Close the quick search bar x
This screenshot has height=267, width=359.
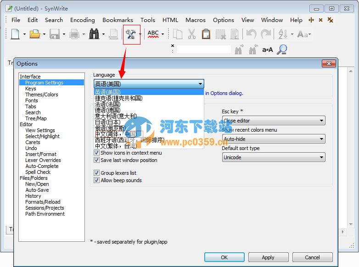pyautogui.click(x=173, y=45)
